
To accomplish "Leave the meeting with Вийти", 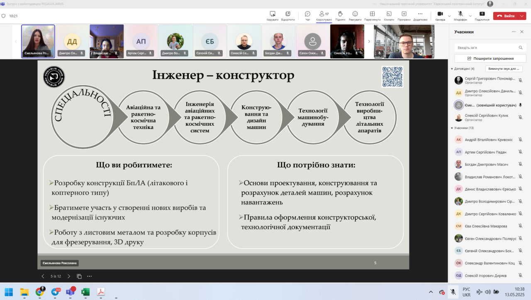I will point(506,16).
